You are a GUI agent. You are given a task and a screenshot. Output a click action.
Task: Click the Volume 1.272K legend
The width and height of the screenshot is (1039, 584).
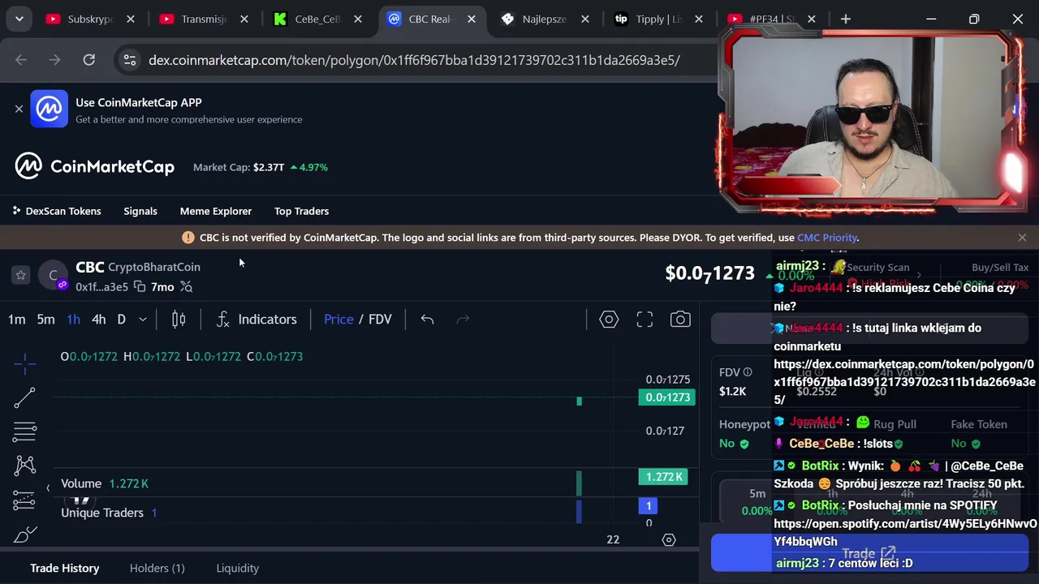[105, 483]
